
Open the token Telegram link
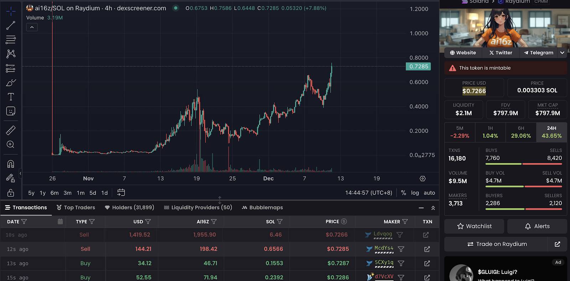pyautogui.click(x=538, y=53)
